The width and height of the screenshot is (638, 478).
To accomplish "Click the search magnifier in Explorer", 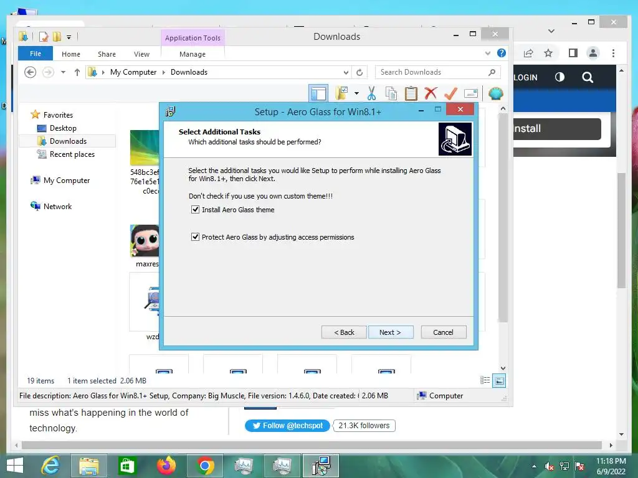I will click(492, 72).
